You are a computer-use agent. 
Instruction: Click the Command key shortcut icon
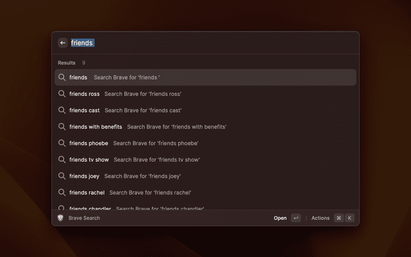tap(338, 218)
